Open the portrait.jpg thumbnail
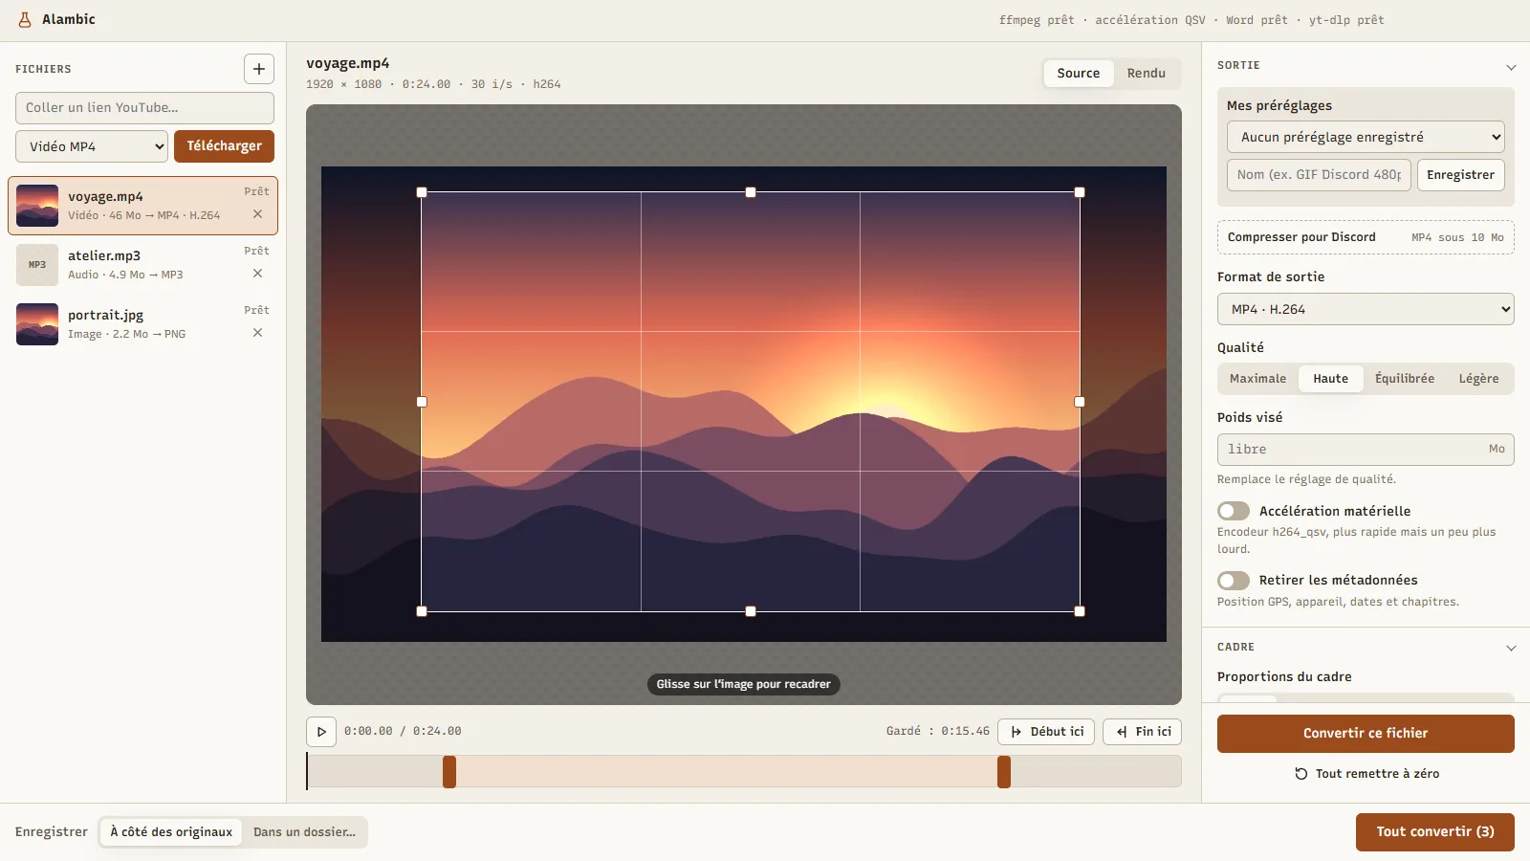 [x=37, y=324]
